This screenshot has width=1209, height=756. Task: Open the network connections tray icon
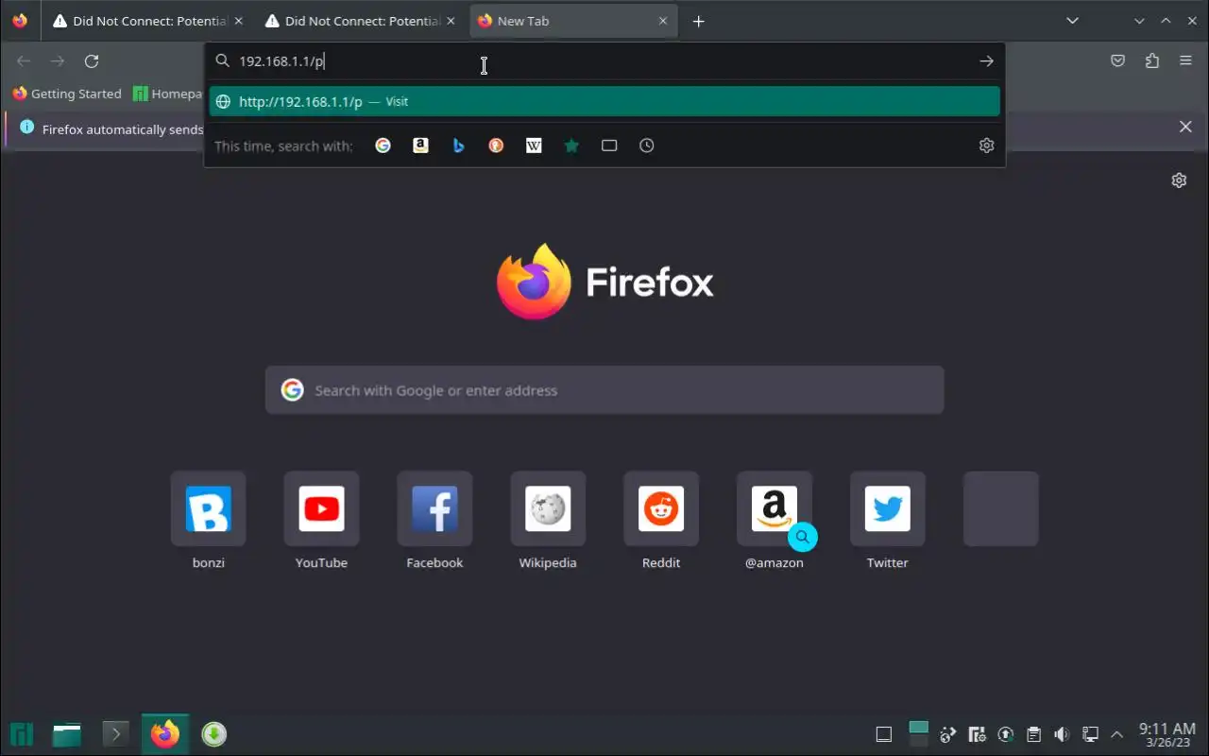(x=1090, y=734)
